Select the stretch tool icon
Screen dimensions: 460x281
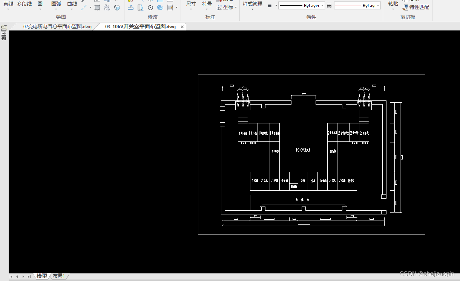click(140, 7)
